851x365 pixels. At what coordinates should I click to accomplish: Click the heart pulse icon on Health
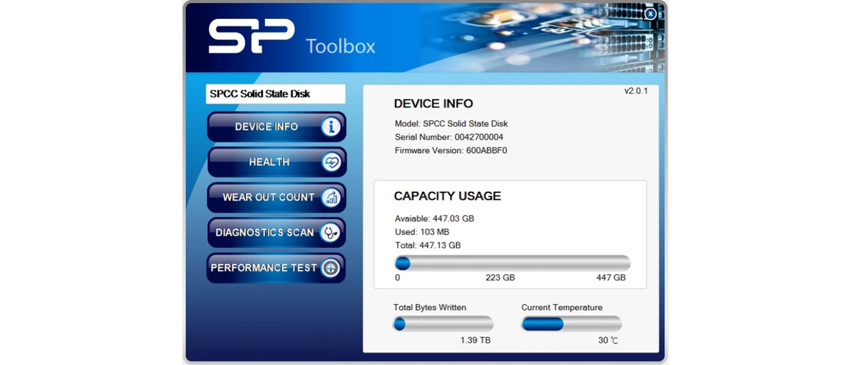(331, 162)
